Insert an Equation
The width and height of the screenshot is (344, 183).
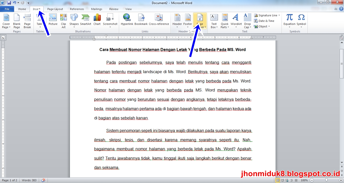coord(289,21)
